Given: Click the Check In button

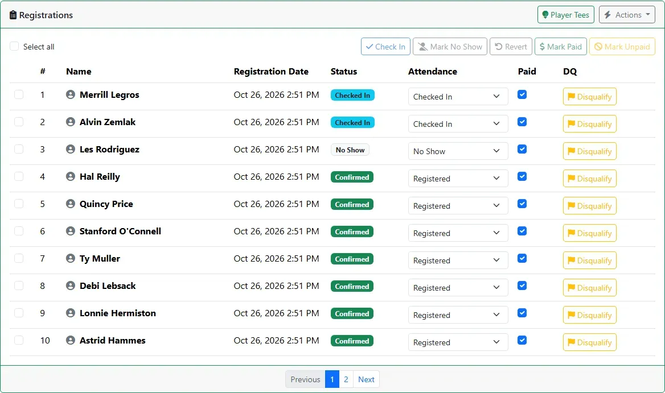Looking at the screenshot, I should [x=385, y=47].
